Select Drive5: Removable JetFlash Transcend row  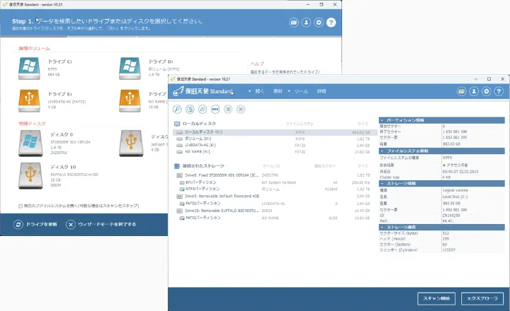coord(275,196)
